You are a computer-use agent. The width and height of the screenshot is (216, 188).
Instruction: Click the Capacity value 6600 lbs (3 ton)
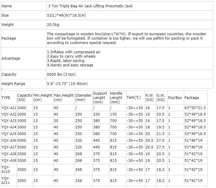click(x=62, y=74)
